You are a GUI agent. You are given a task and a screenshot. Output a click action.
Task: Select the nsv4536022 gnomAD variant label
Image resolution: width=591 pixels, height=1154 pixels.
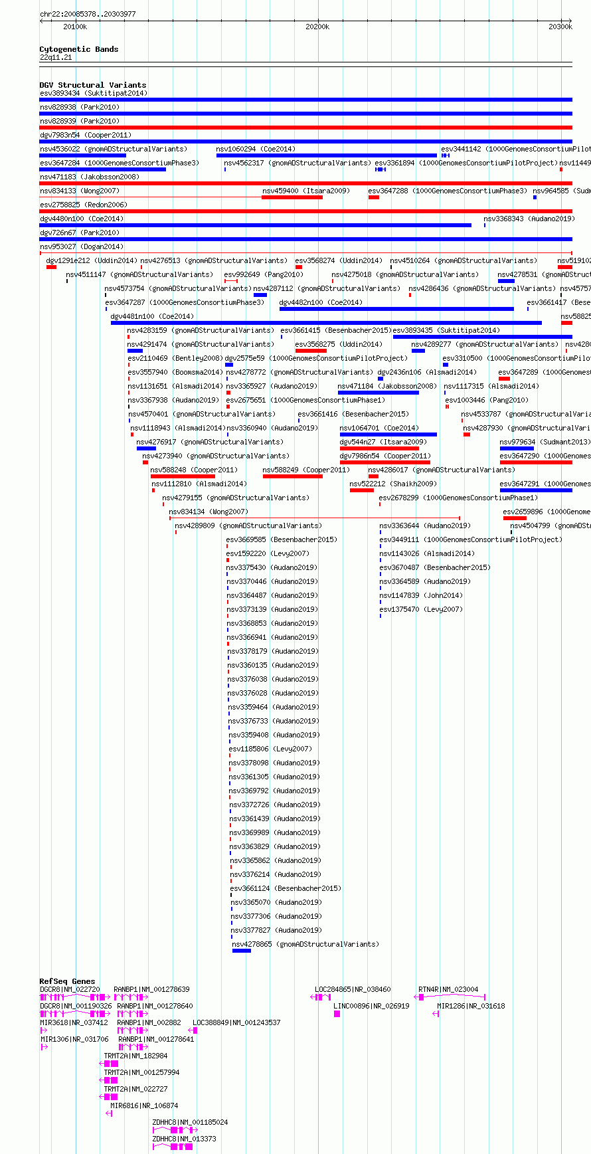click(x=114, y=149)
